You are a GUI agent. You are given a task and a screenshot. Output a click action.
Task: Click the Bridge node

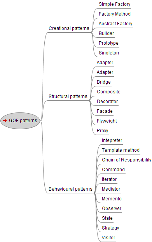(104, 82)
